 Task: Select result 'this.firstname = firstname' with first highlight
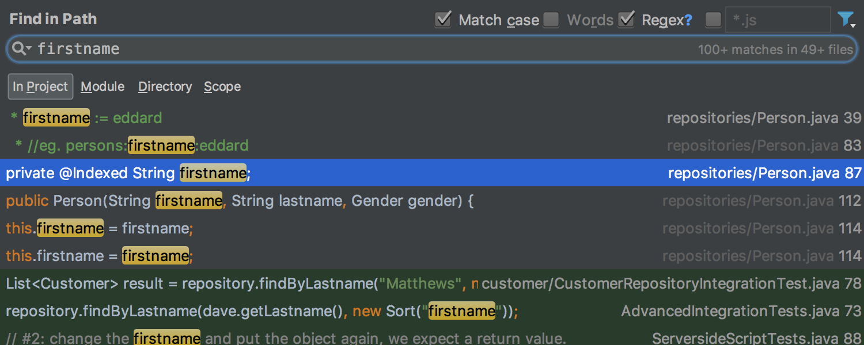[x=432, y=228]
